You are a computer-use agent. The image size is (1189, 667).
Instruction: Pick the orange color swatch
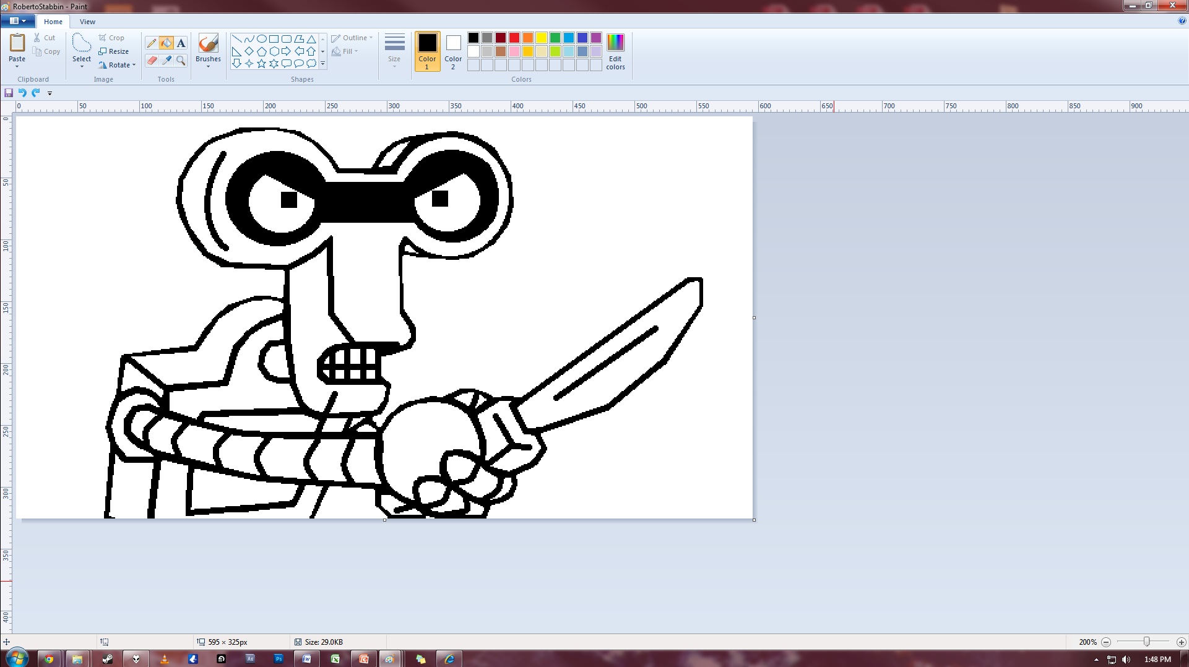pyautogui.click(x=528, y=38)
